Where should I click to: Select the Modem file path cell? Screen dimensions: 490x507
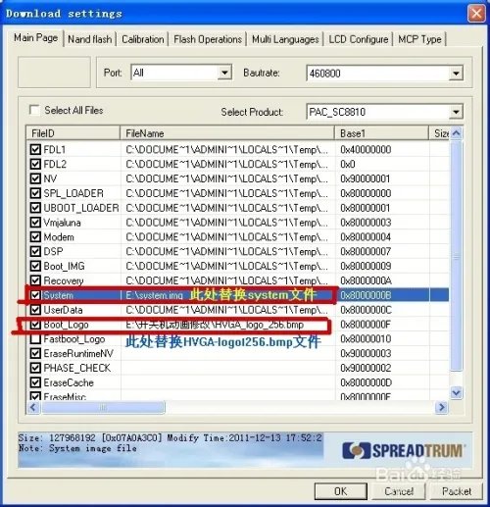pyautogui.click(x=227, y=236)
